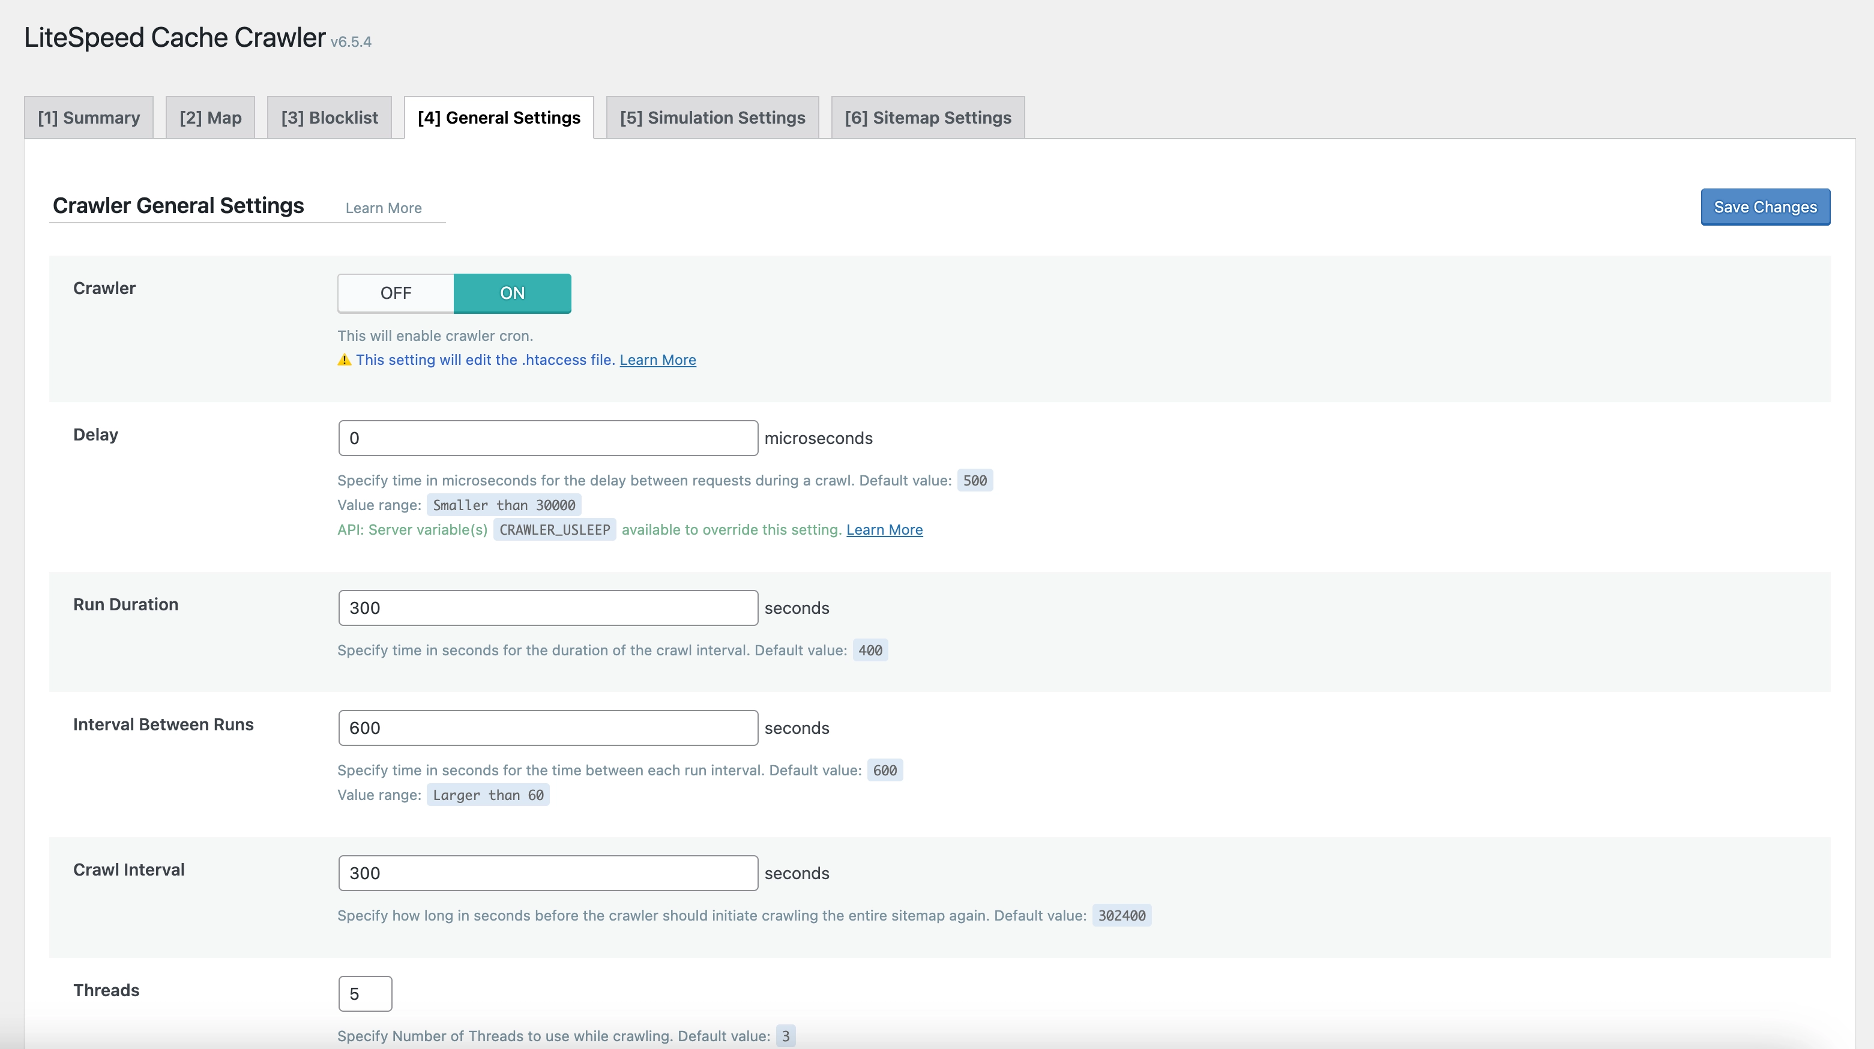Click the Crawl Interval row label
This screenshot has height=1049, width=1874.
pyautogui.click(x=129, y=870)
